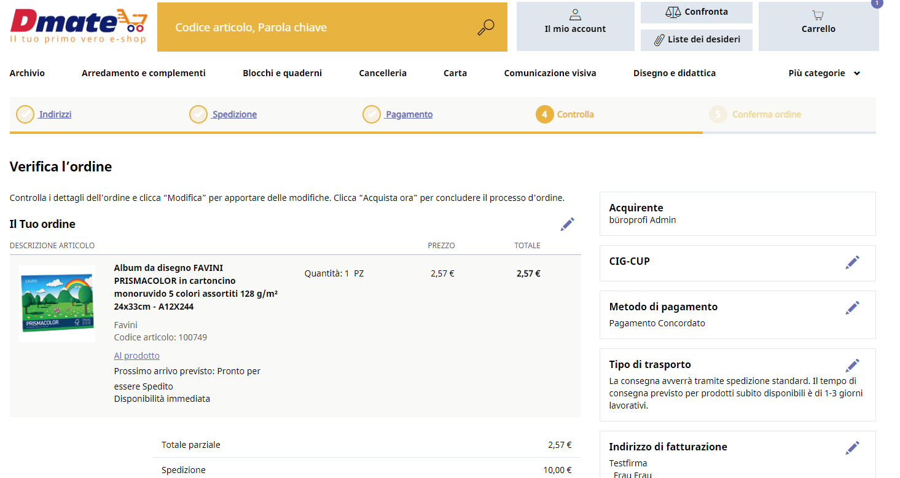Open the Archivio category
Screen dimensions: 900x478
pos(27,73)
